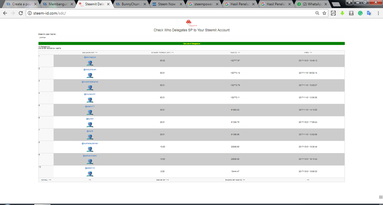This screenshot has height=205, width=383.
Task: Go back to the previous page
Action: click(5, 13)
